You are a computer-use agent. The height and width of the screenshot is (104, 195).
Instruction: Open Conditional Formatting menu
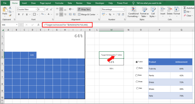[x=133, y=12]
